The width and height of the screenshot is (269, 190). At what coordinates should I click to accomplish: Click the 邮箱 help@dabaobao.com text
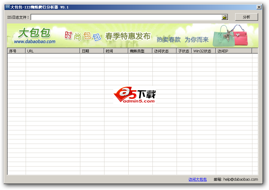(236, 179)
